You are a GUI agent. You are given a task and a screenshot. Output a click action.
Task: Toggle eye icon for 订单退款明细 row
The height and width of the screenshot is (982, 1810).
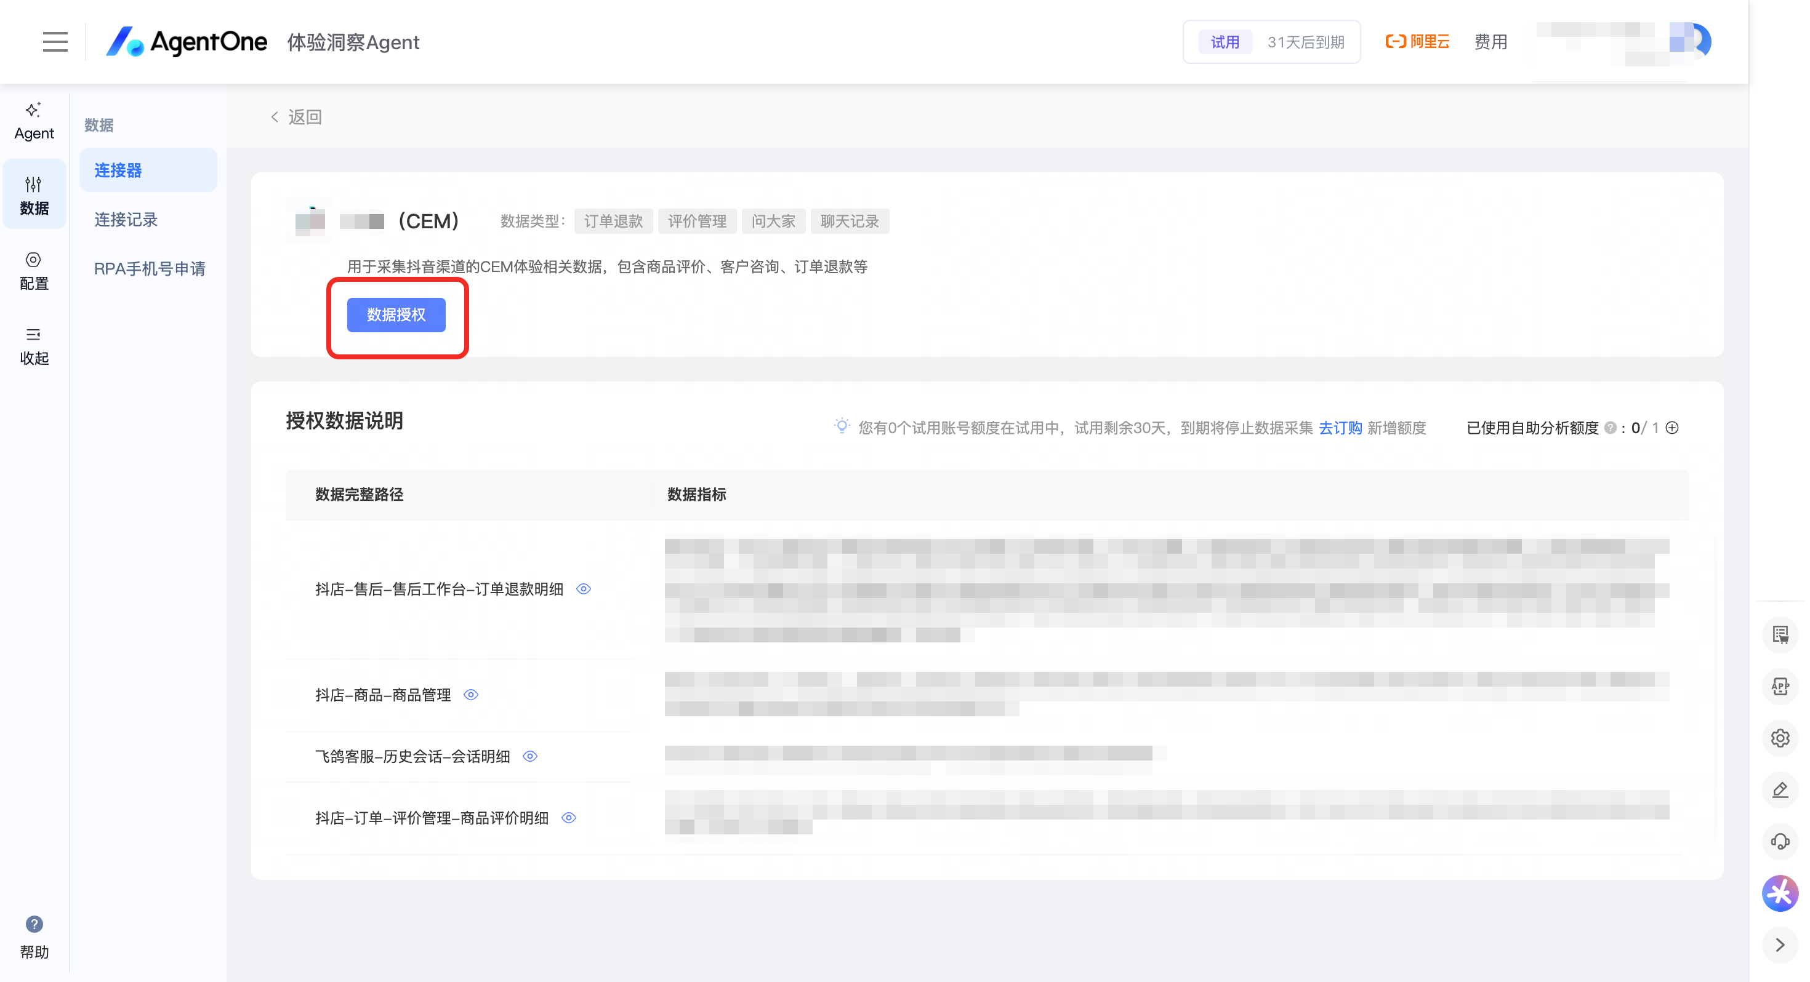point(583,589)
